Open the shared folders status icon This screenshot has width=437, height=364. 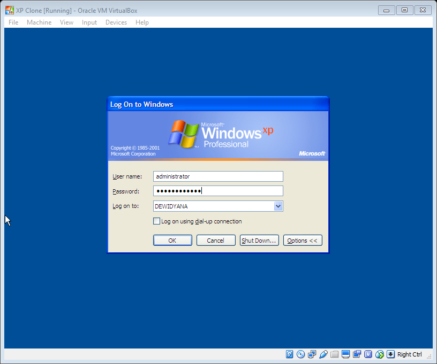(334, 354)
